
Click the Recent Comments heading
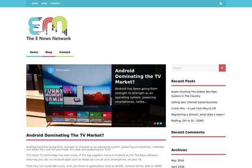(x=188, y=132)
